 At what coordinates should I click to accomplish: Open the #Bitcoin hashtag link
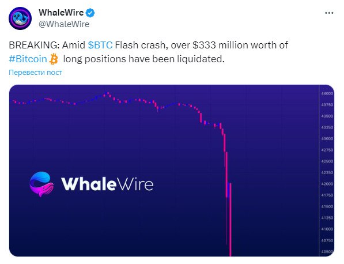[x=28, y=59]
